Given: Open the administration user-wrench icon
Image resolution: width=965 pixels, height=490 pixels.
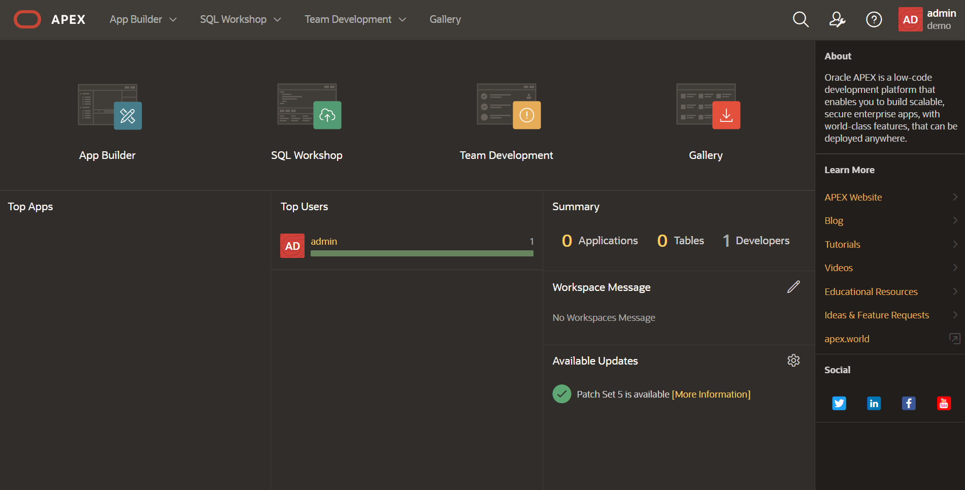Looking at the screenshot, I should point(837,20).
